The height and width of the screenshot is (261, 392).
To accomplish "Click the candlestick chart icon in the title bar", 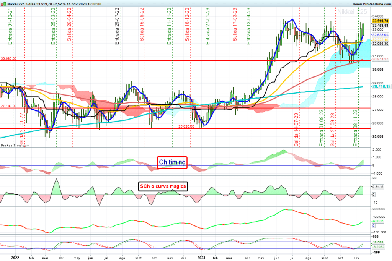I will pyautogui.click(x=3, y=4).
